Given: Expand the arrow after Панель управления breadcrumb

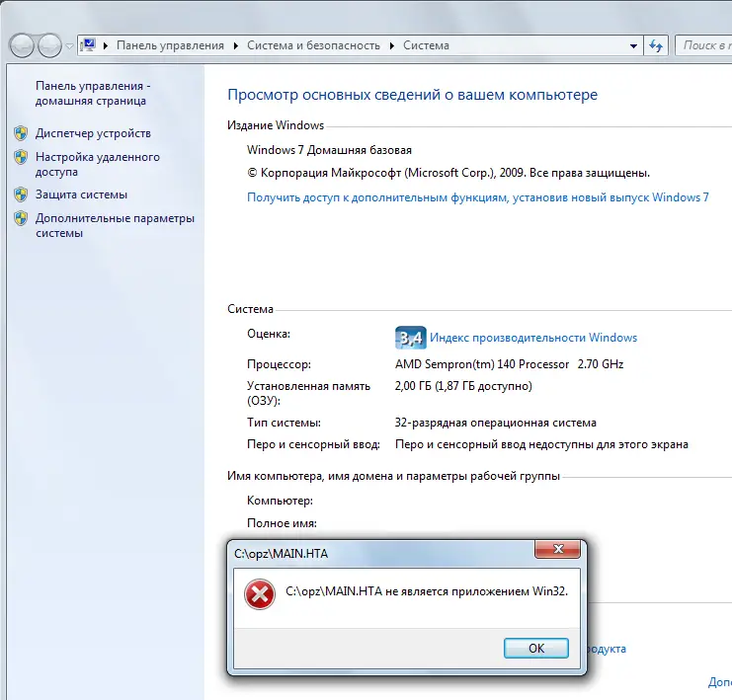Looking at the screenshot, I should (234, 45).
